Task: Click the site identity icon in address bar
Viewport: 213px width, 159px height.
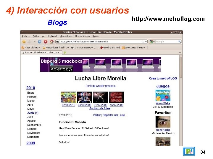Action: pyautogui.click(x=58, y=42)
